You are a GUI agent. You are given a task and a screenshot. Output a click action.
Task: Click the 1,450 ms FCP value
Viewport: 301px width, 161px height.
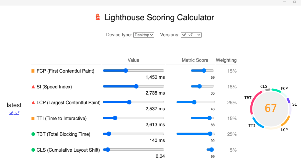coord(155,77)
